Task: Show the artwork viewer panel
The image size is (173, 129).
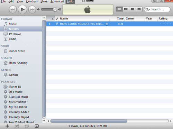Action: point(37,126)
